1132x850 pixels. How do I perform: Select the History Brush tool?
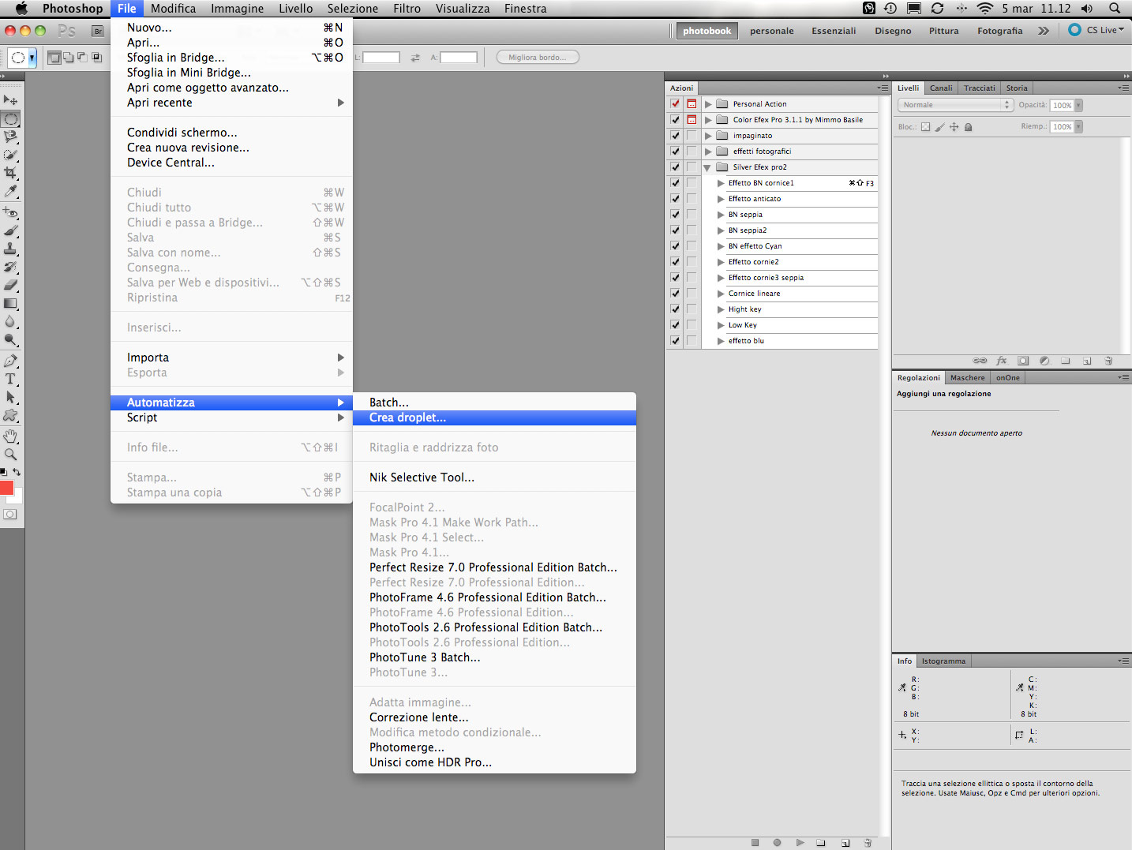pyautogui.click(x=10, y=267)
